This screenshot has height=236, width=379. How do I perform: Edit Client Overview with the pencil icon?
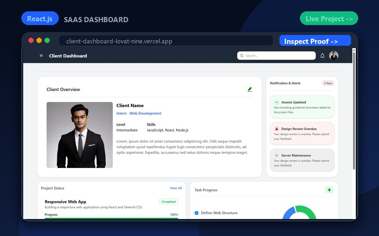pyautogui.click(x=250, y=89)
